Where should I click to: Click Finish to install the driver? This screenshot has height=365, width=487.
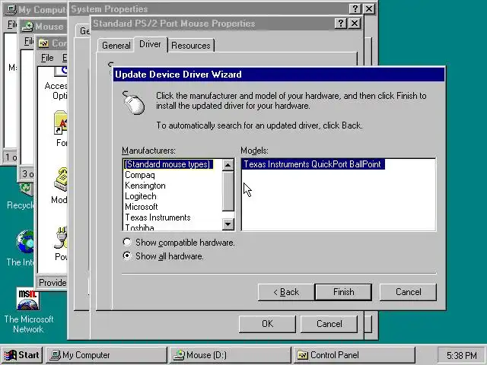[343, 292]
